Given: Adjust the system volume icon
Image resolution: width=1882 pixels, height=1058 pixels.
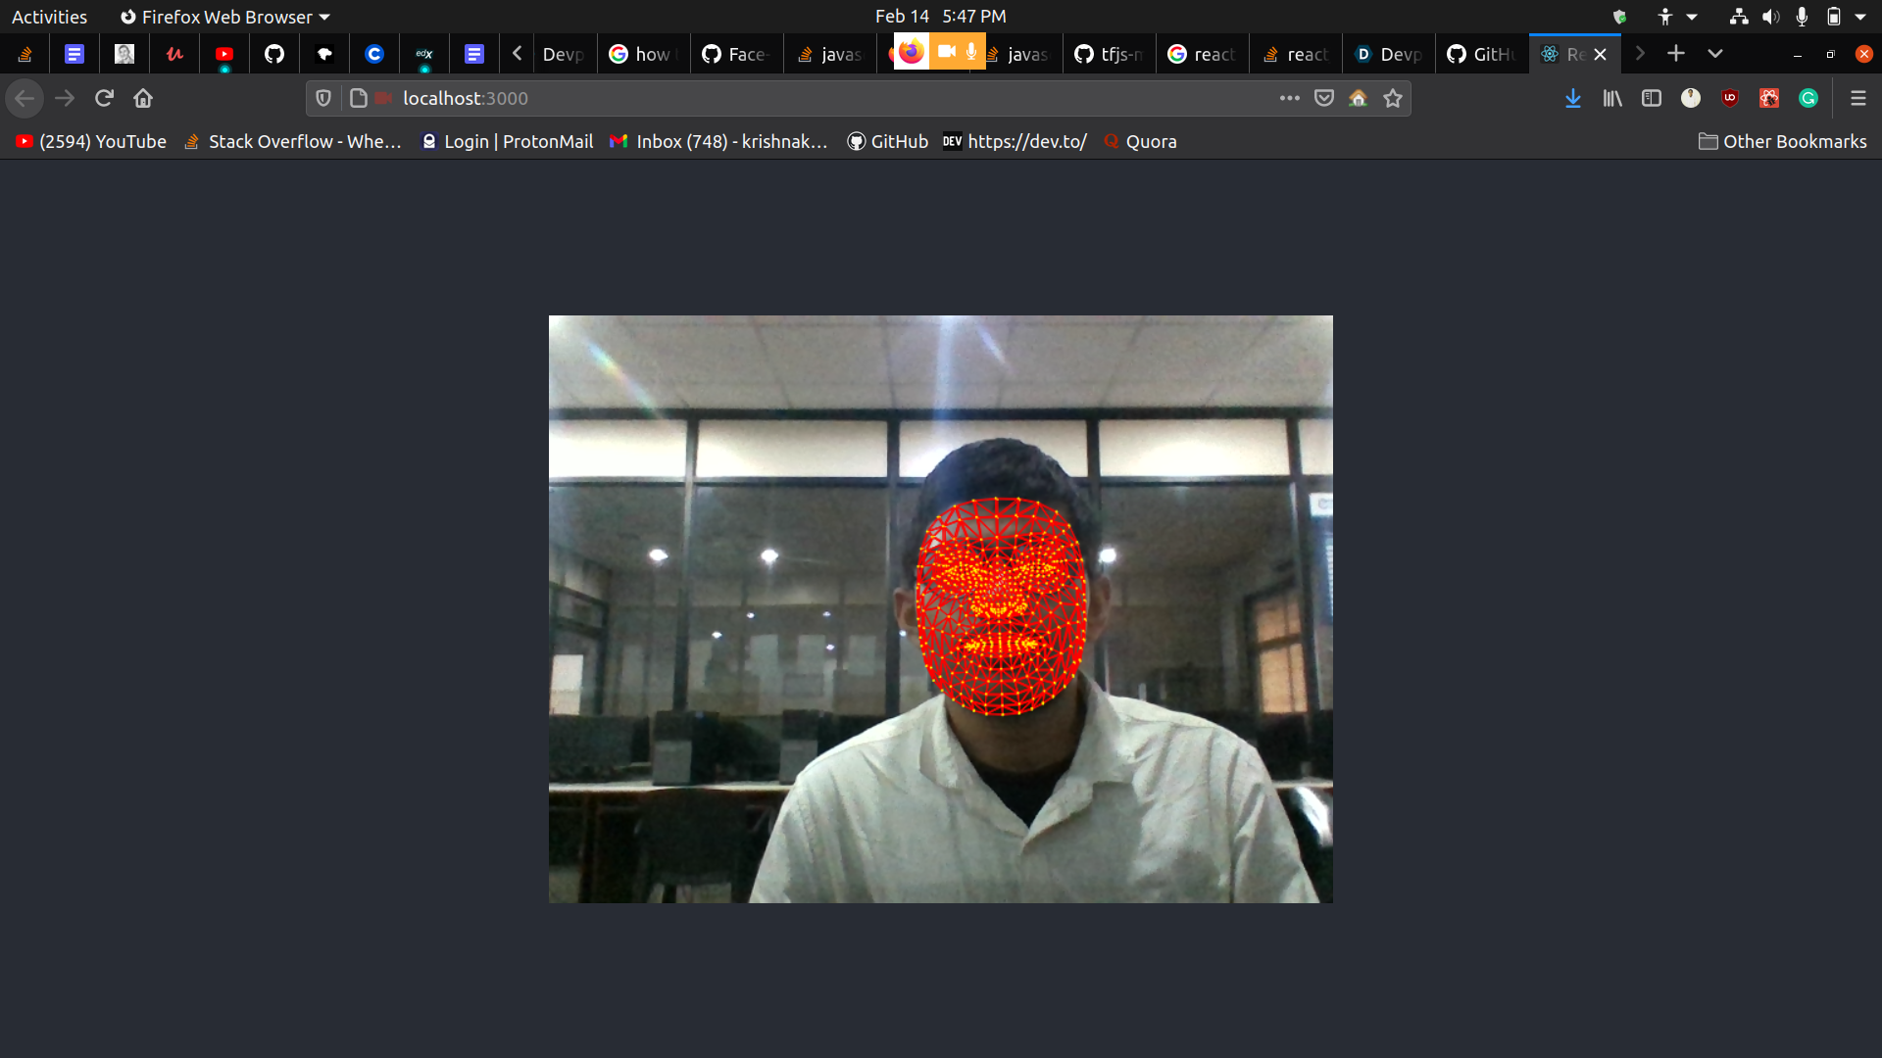Looking at the screenshot, I should tap(1769, 17).
